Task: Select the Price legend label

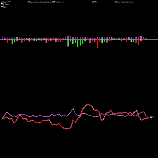Action: tap(5, 7)
